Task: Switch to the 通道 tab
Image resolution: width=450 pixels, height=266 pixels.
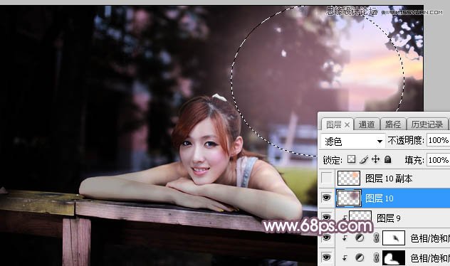Action: coord(367,124)
